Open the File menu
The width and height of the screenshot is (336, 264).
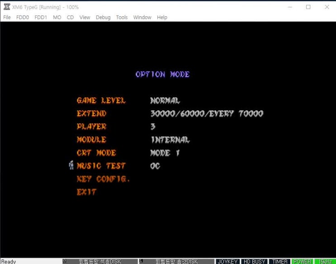coord(7,17)
